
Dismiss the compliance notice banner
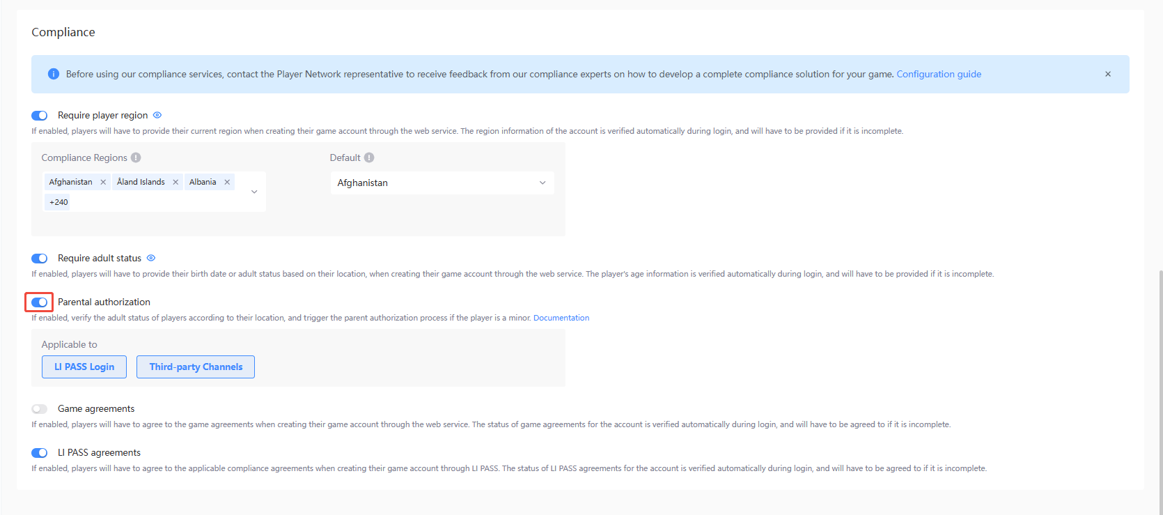point(1107,74)
